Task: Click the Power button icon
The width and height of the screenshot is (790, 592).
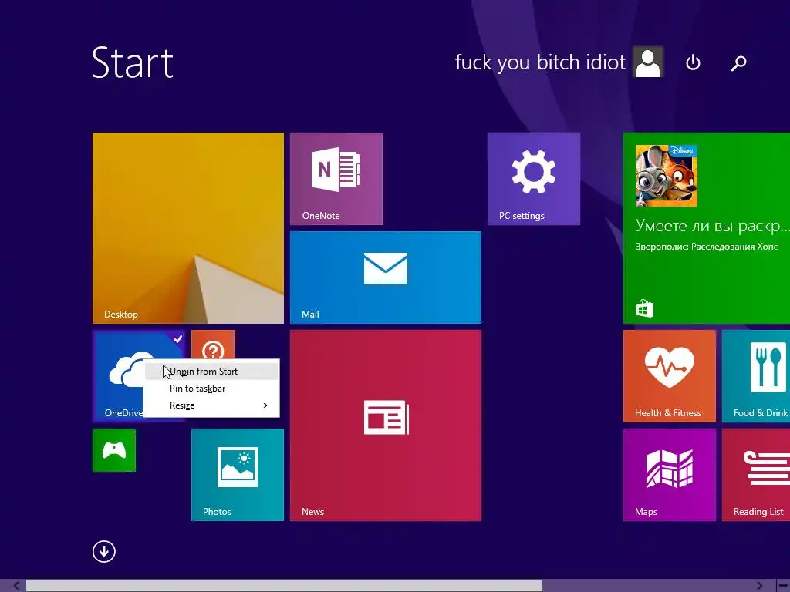Action: (x=694, y=62)
